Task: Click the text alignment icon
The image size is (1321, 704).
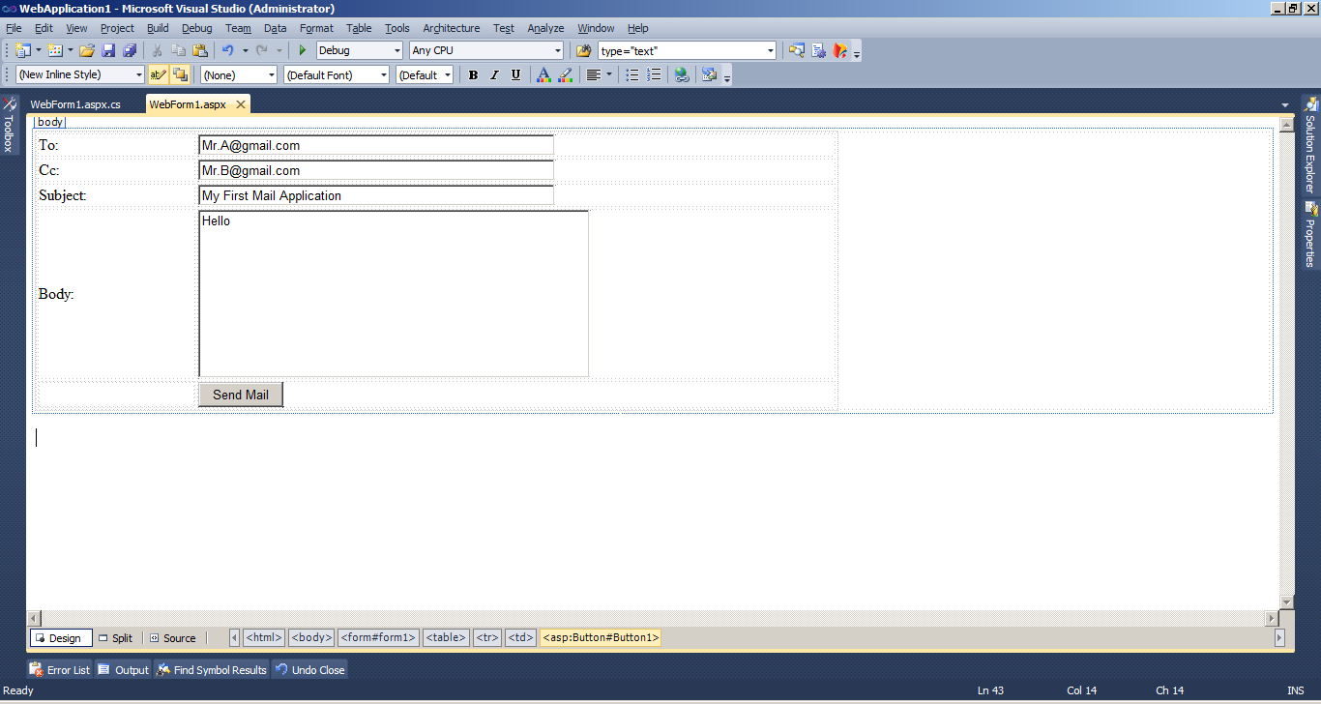Action: [x=594, y=74]
